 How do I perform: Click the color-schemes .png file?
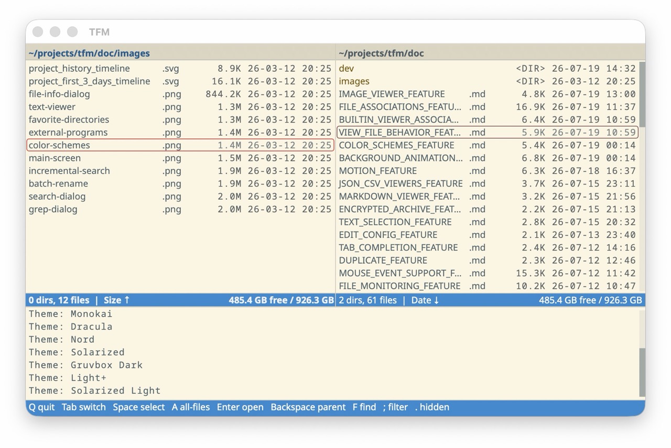coord(180,145)
